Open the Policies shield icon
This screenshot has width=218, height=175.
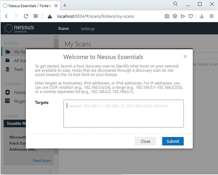click(x=7, y=92)
